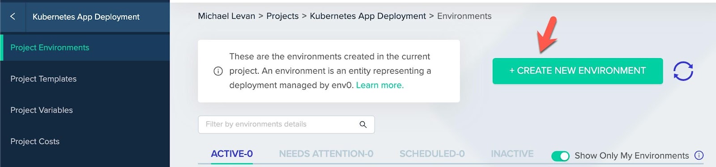Image resolution: width=716 pixels, height=167 pixels.
Task: Switch to the ACTIVE-0 tab
Action: 232,154
